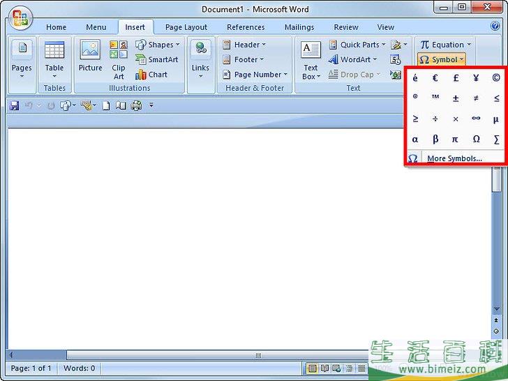Insert the greater-than-or-equal symbol
This screenshot has height=381, width=508.
[x=415, y=119]
